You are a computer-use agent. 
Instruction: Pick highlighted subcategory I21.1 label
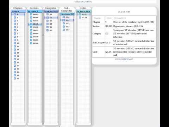tap(68, 20)
